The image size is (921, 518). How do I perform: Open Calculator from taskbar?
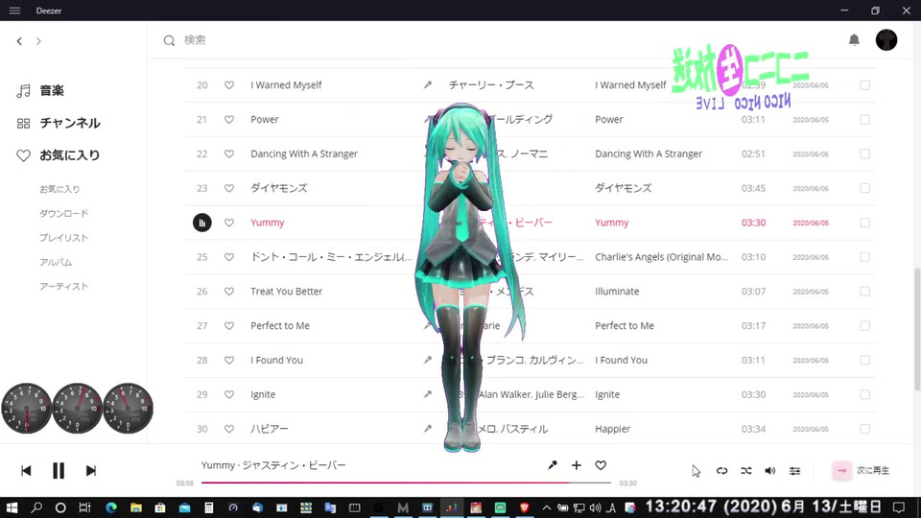[x=208, y=507]
